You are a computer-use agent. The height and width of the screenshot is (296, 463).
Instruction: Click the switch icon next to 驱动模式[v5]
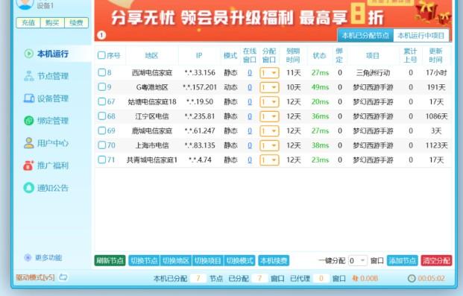[63, 277]
